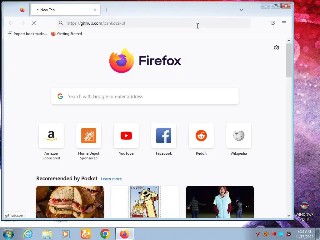Open new tab personalize gear settings
The height and width of the screenshot is (240, 320).
[x=277, y=48]
